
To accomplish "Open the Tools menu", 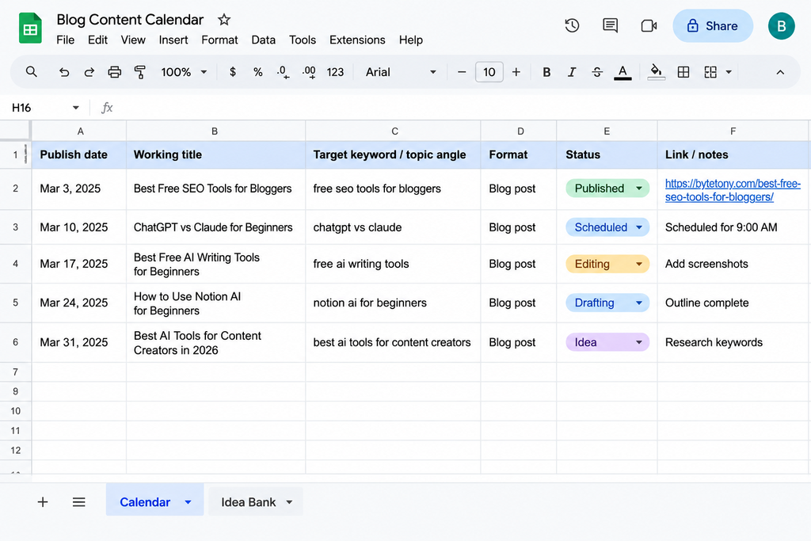I will (302, 40).
